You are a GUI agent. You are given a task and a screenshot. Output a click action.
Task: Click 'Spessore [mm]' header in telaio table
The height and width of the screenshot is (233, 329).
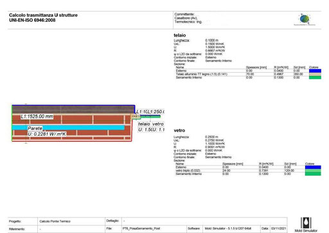point(256,68)
